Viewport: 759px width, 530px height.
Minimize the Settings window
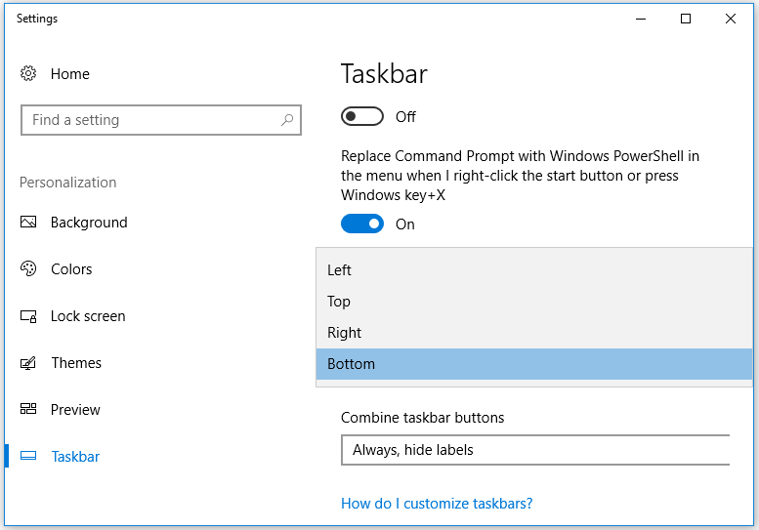point(641,19)
